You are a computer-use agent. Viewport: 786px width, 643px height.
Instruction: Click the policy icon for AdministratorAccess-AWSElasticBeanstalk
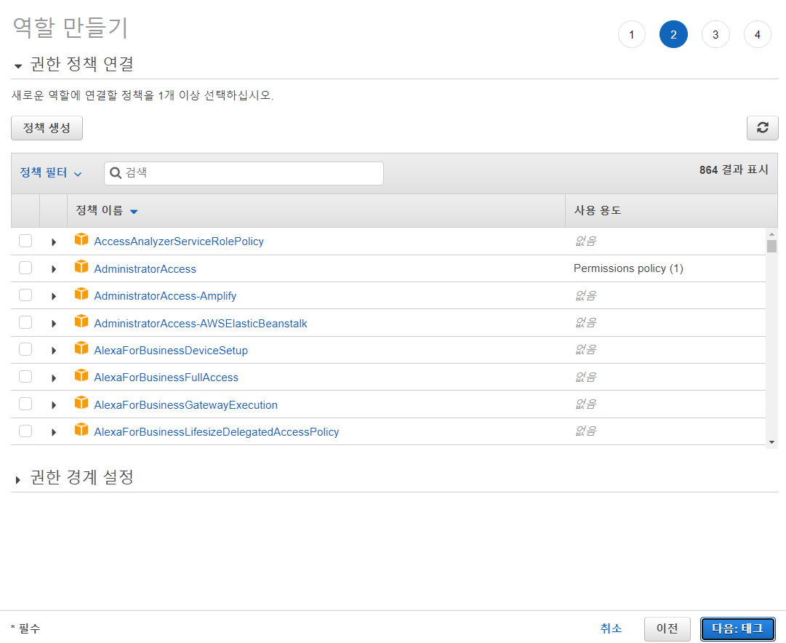[x=81, y=321]
